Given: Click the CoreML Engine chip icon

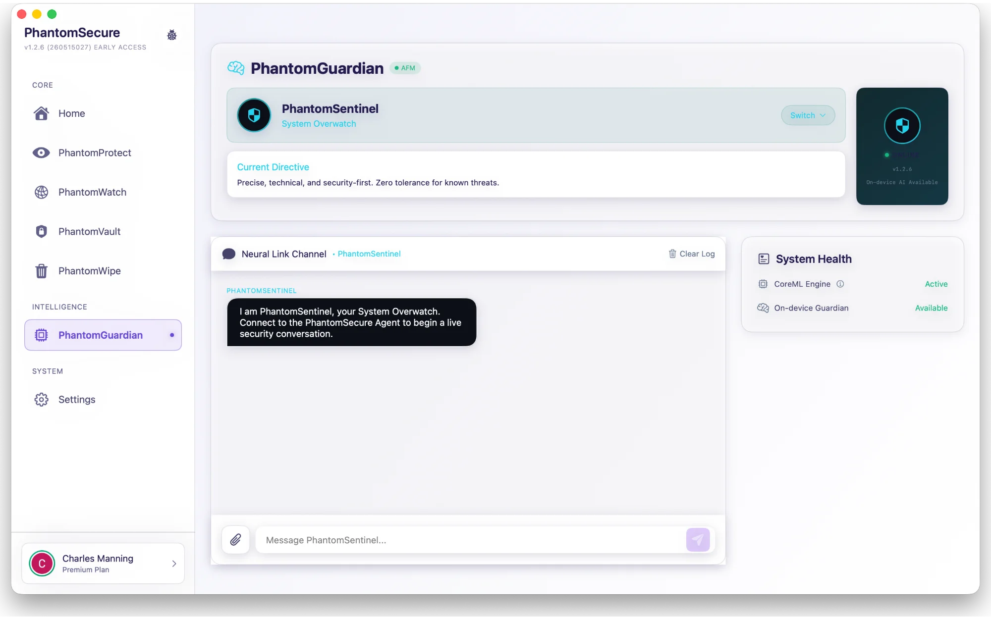Looking at the screenshot, I should (x=763, y=284).
